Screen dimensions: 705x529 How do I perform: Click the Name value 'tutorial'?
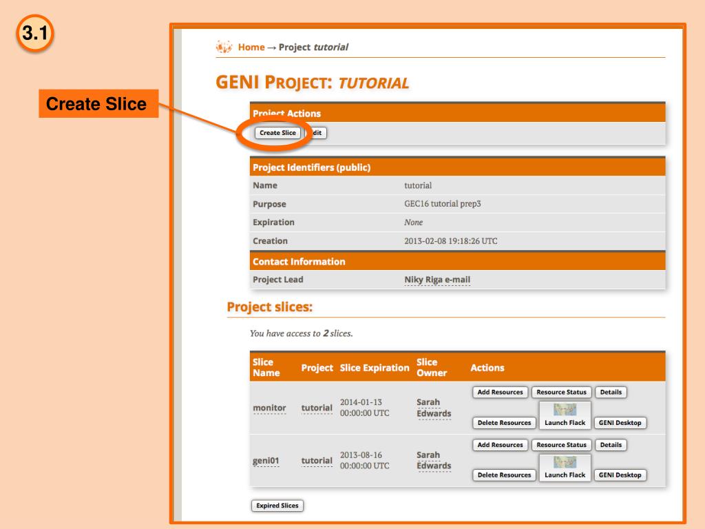418,185
